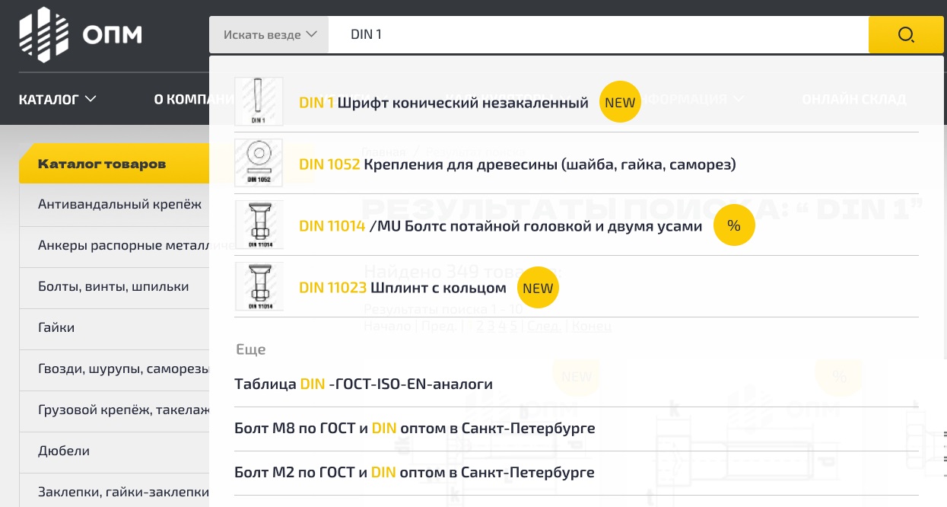Open the ОНЛАЙН СКЛАД menu item

pyautogui.click(x=853, y=99)
